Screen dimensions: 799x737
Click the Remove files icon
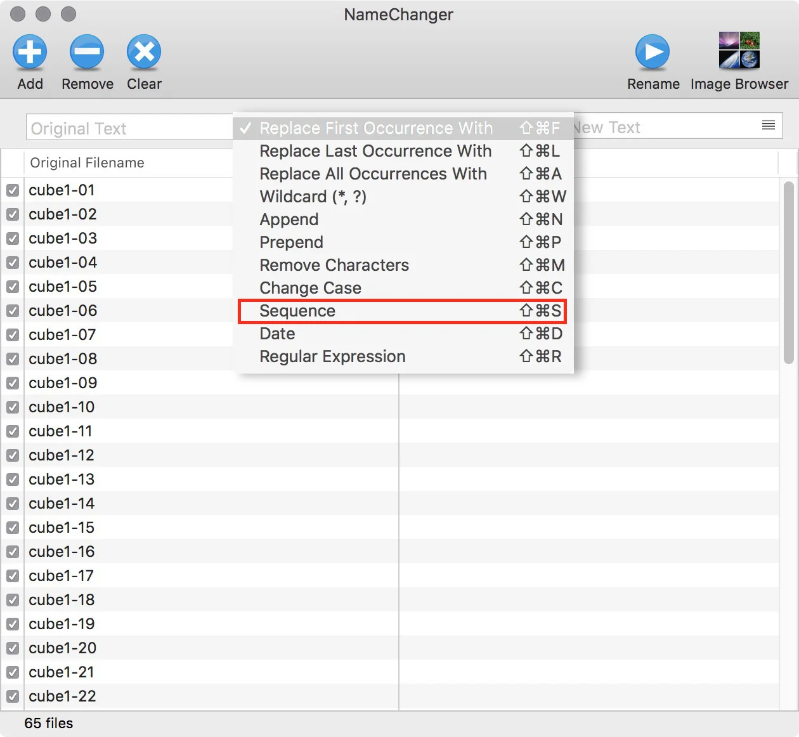87,52
